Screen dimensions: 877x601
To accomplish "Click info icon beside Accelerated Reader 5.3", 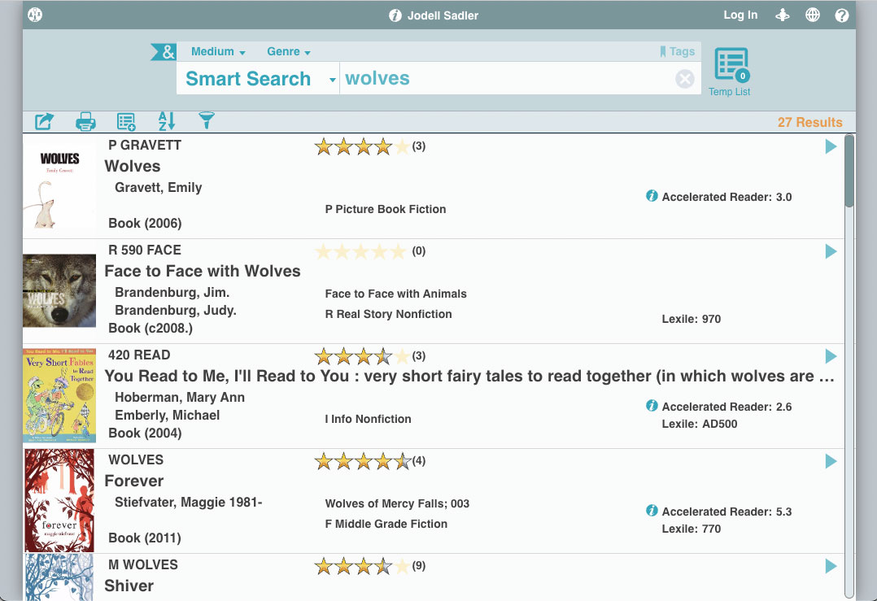I will pyautogui.click(x=652, y=511).
